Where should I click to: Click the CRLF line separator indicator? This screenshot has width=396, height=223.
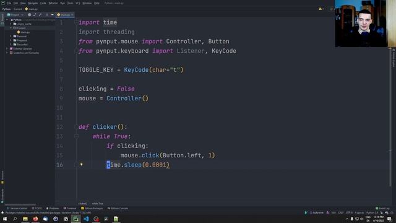(341, 212)
